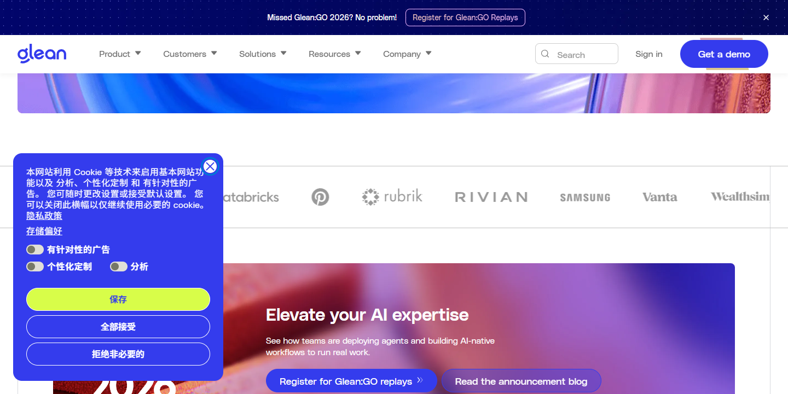Click the Sign in link
Screen dimensions: 788x394
point(649,54)
